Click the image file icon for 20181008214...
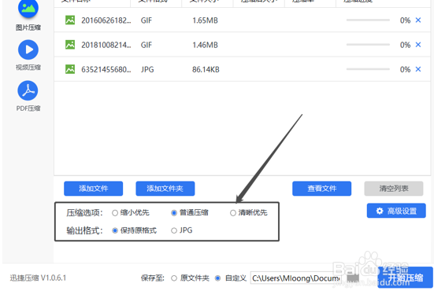 click(70, 45)
